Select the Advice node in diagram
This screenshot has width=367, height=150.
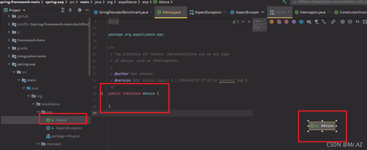[323, 126]
